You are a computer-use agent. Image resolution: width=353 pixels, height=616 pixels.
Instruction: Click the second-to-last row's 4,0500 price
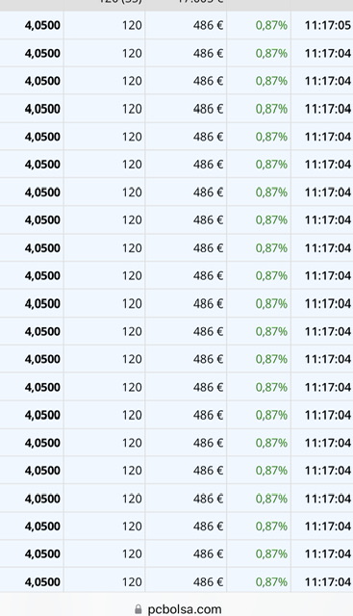tap(42, 554)
